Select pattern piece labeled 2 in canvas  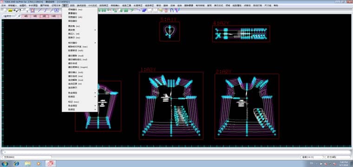tap(247, 106)
